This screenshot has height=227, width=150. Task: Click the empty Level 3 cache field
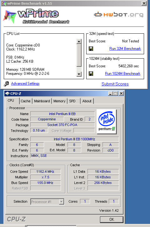[x=103, y=188]
